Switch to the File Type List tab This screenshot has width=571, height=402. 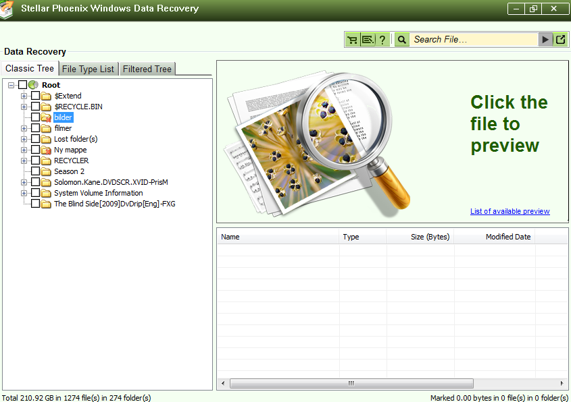coord(88,69)
